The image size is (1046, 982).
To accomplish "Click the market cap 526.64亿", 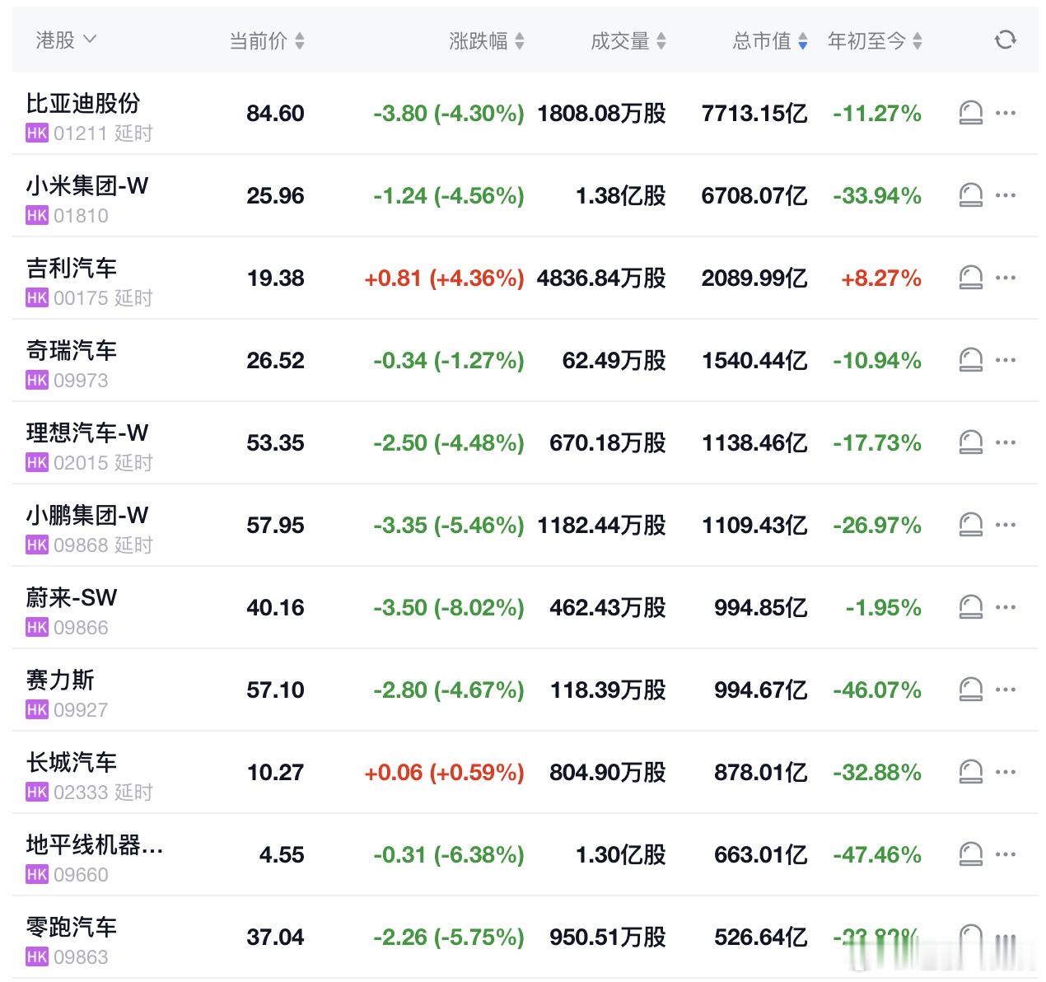I will [x=761, y=937].
